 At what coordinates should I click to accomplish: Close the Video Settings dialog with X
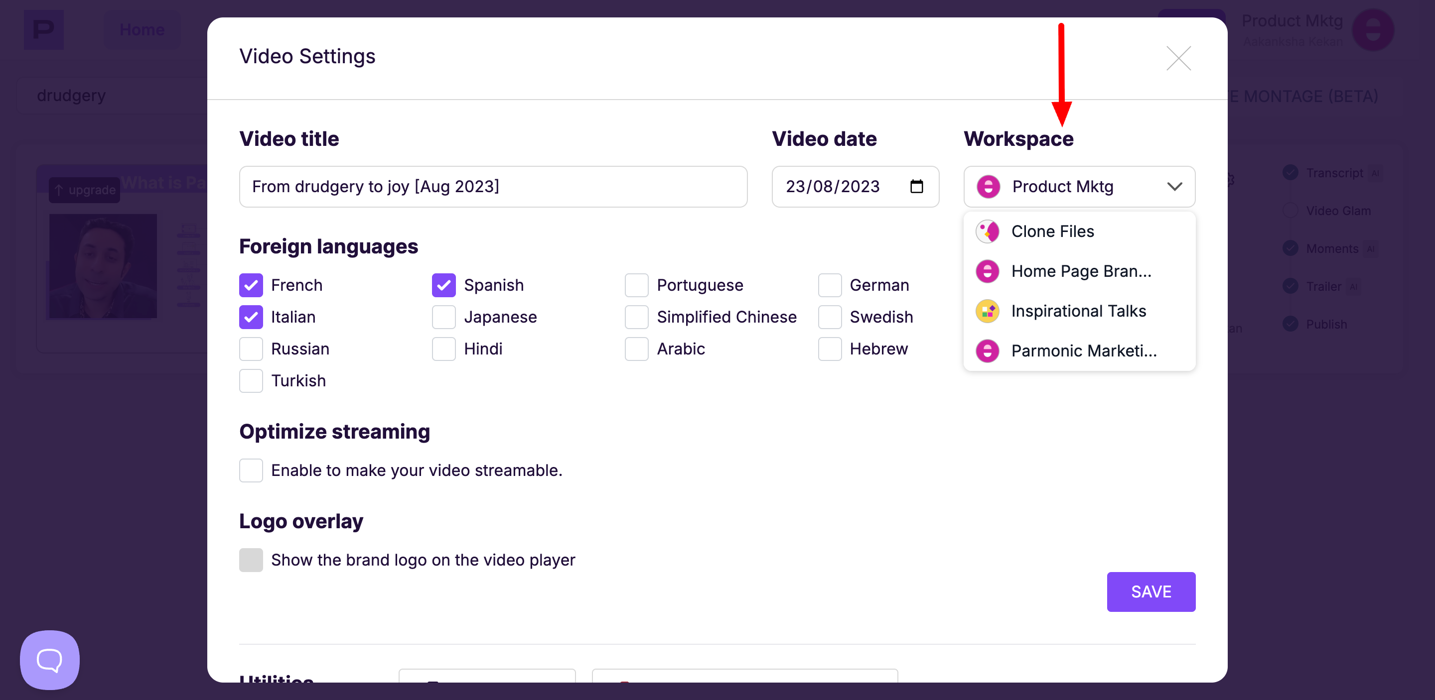point(1178,58)
